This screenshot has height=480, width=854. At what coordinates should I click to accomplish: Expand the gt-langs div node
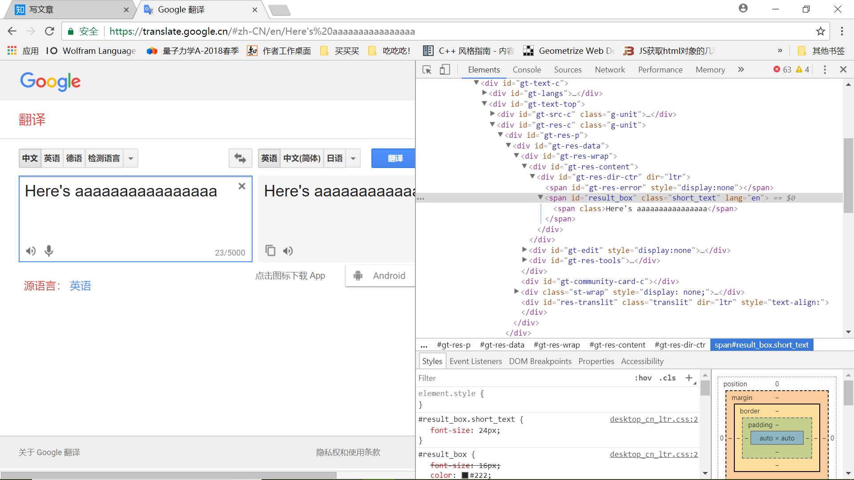[x=484, y=93]
